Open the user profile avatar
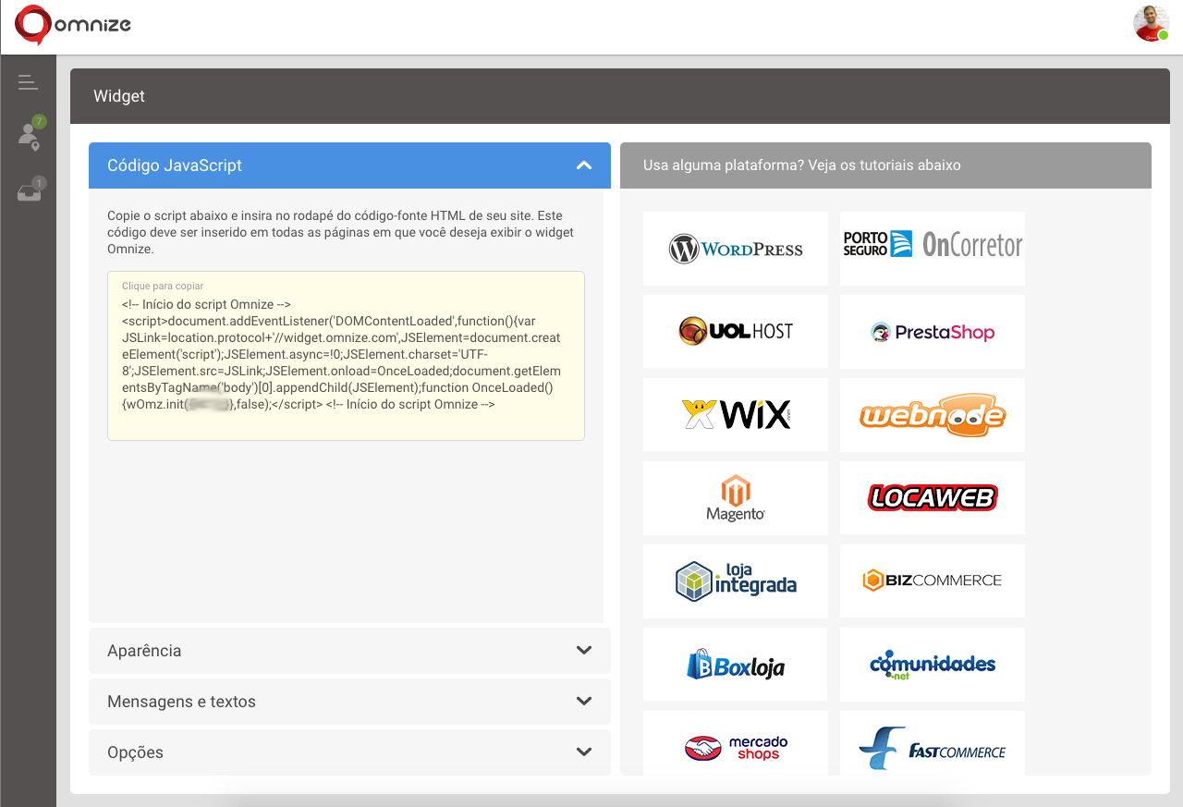The image size is (1183, 807). 1151,24
